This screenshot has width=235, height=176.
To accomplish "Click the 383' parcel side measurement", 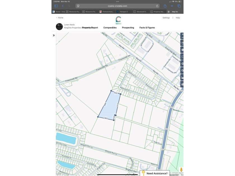I will click(x=106, y=118).
